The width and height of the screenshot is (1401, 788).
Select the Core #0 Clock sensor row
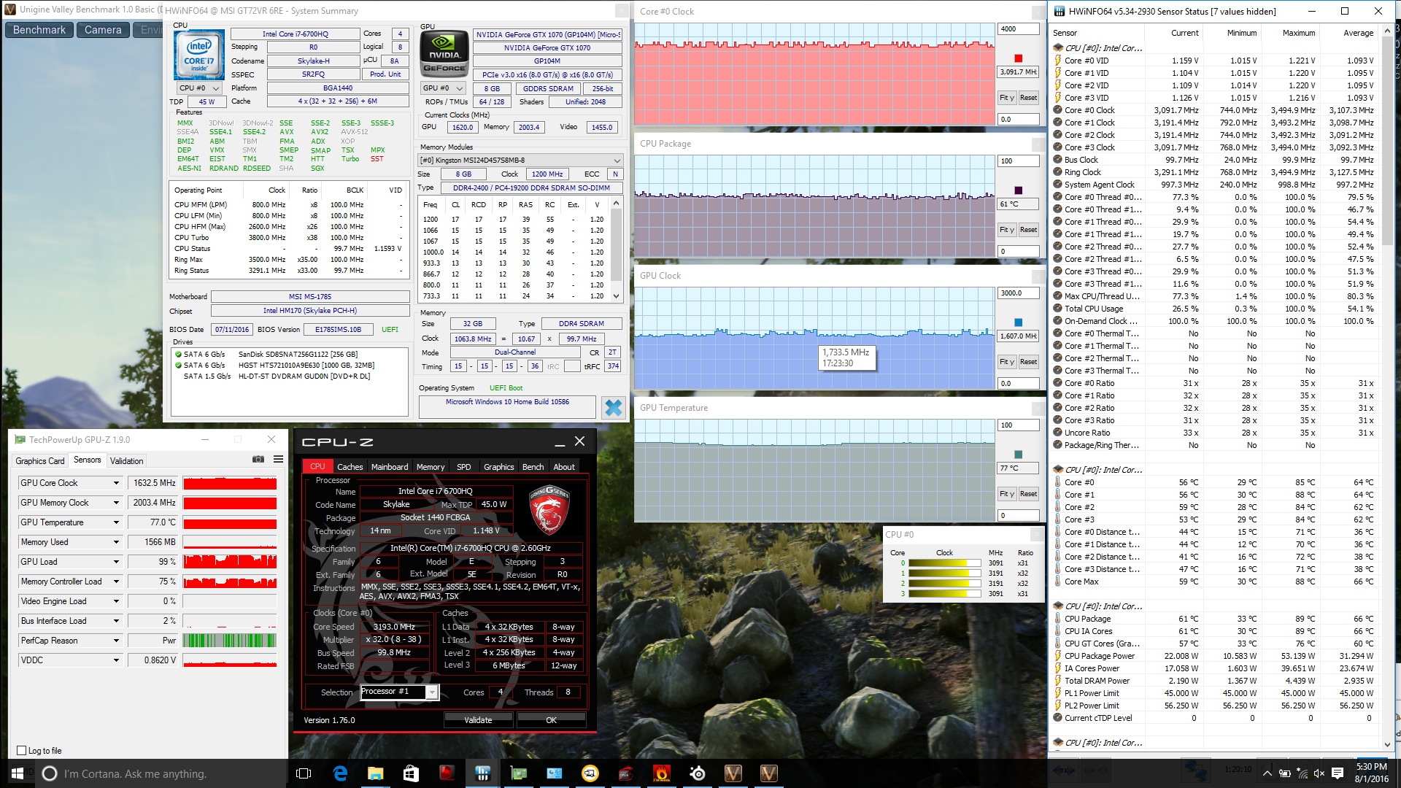click(1214, 110)
